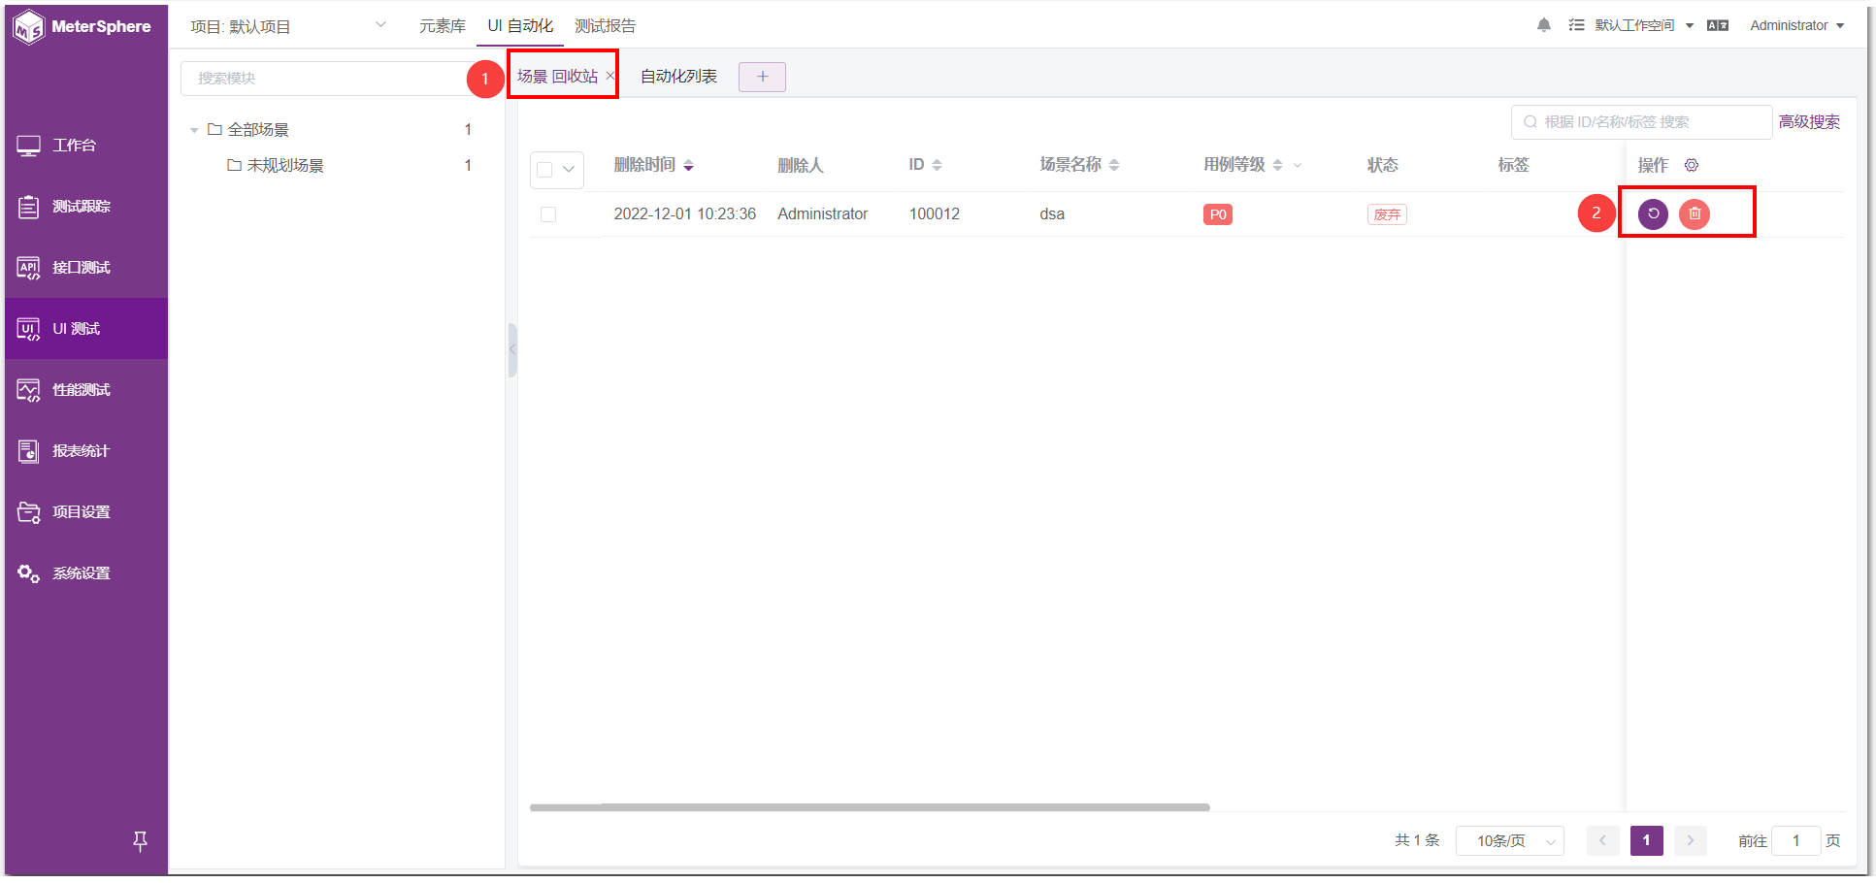Open 高级搜索 advanced search

1809,122
